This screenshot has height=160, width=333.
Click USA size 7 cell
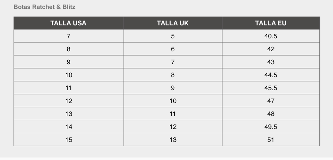[69, 36]
